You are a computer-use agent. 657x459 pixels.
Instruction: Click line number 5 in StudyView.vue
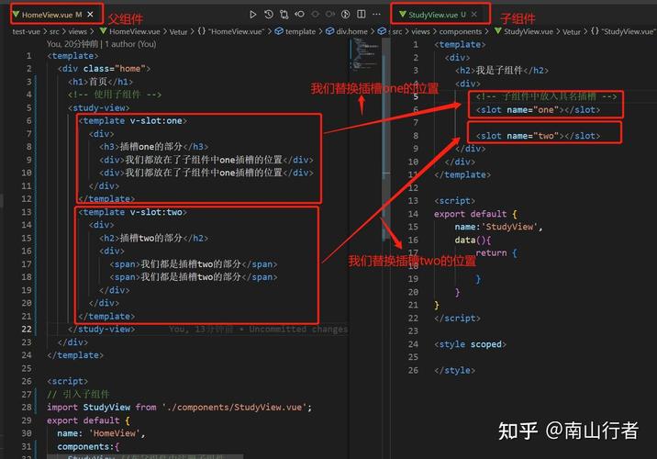click(x=416, y=96)
